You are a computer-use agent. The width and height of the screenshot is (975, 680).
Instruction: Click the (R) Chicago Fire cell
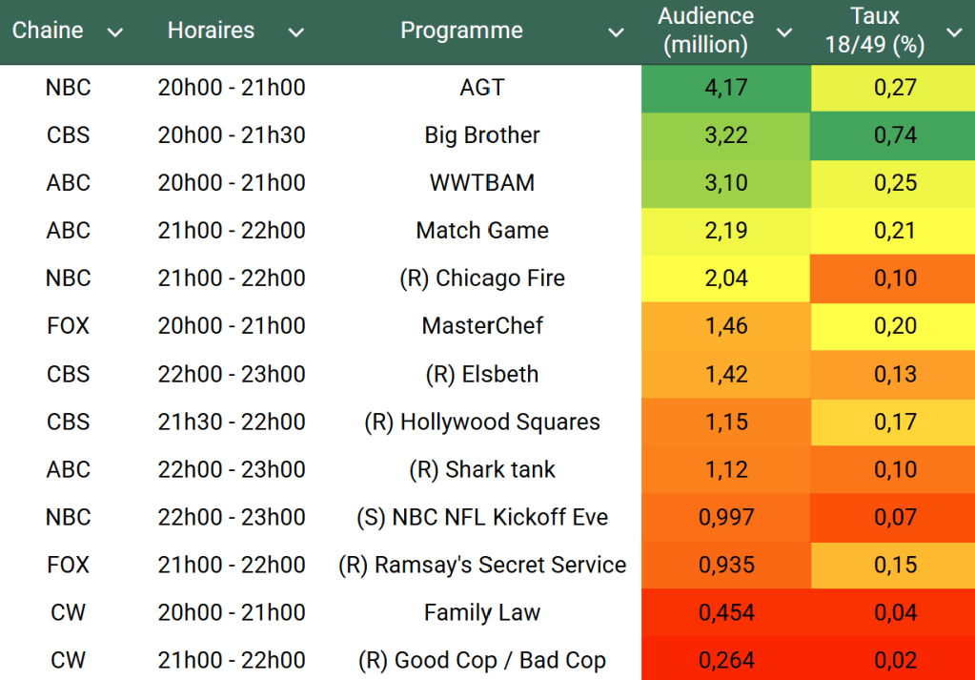pos(482,278)
